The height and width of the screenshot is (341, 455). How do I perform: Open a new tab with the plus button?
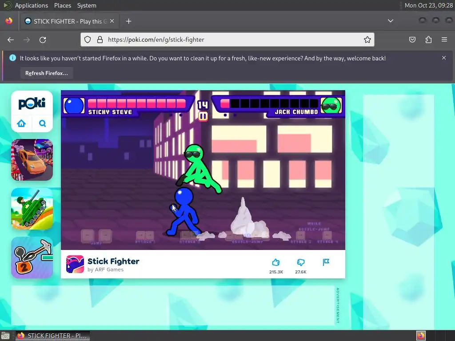(128, 21)
